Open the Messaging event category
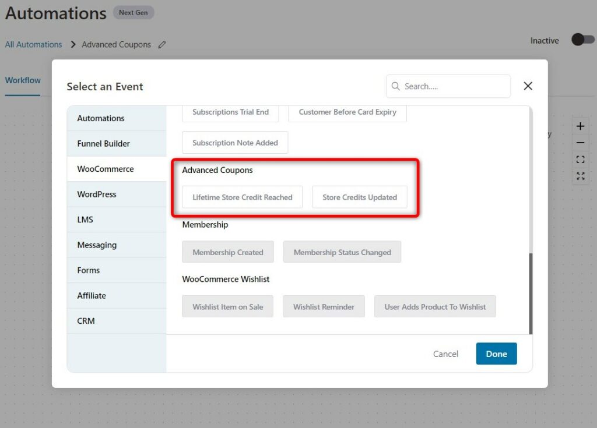Image resolution: width=597 pixels, height=428 pixels. 117,245
